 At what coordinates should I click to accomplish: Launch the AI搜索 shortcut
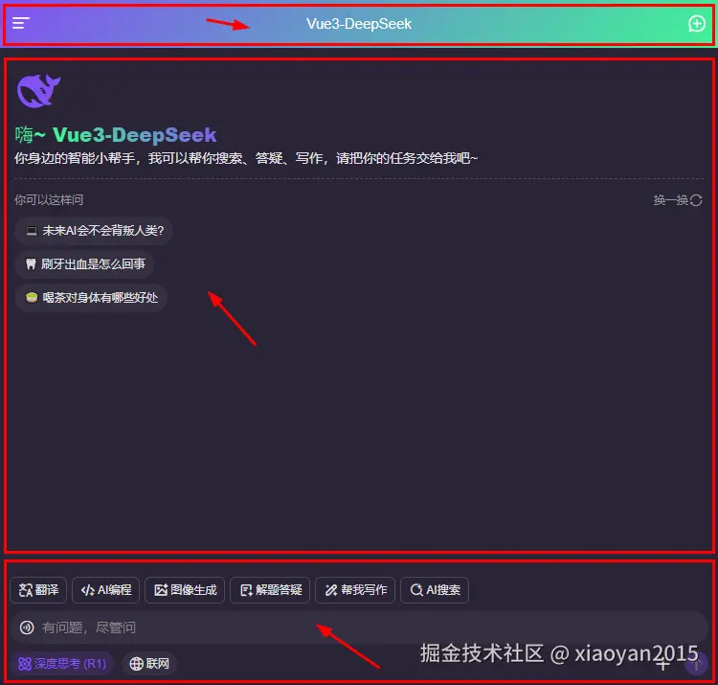click(x=435, y=590)
